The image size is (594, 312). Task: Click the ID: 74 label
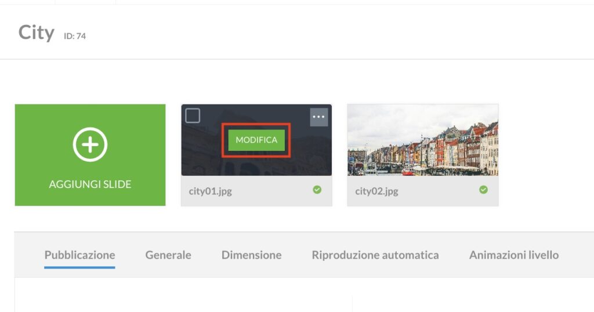click(x=75, y=36)
